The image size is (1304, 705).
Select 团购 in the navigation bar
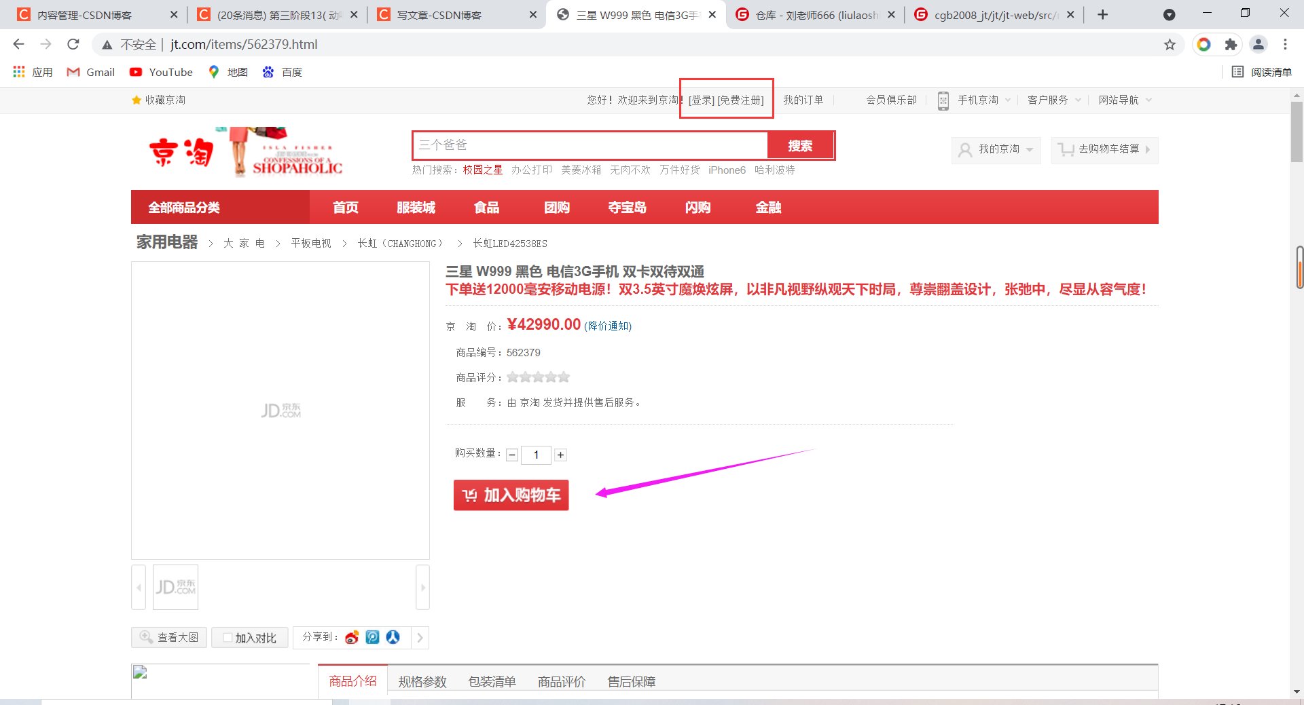click(557, 207)
